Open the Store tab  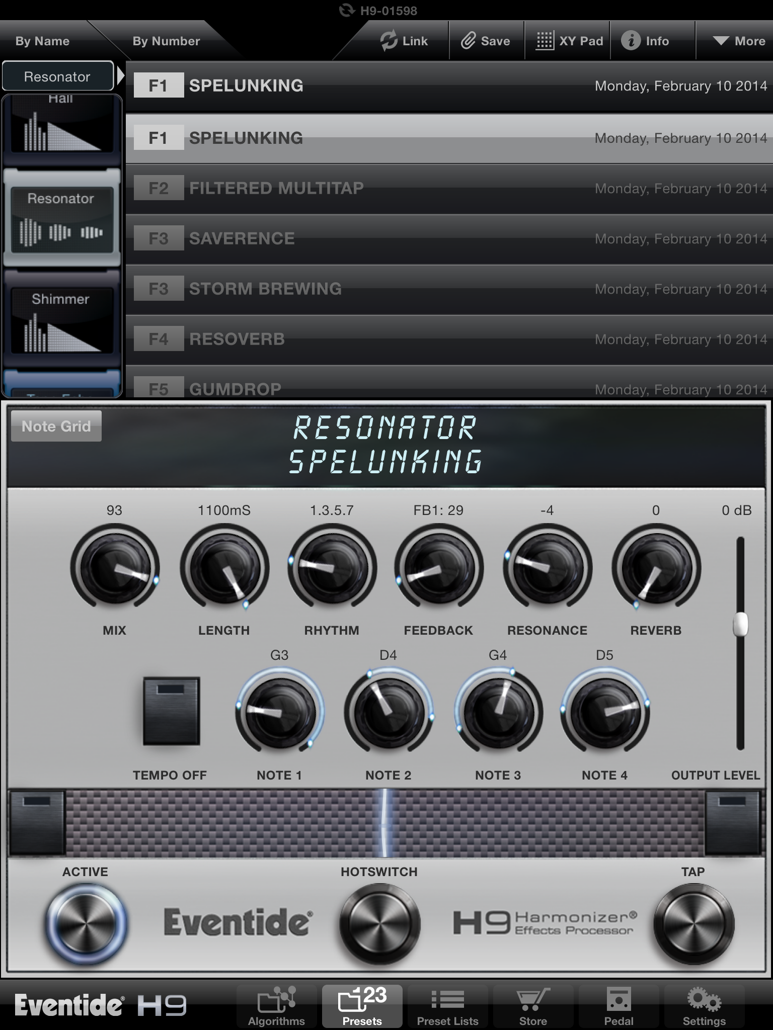coord(533,1006)
